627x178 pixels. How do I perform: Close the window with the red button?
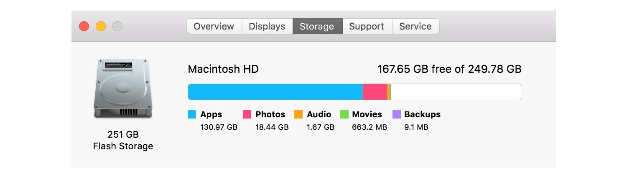coord(84,26)
